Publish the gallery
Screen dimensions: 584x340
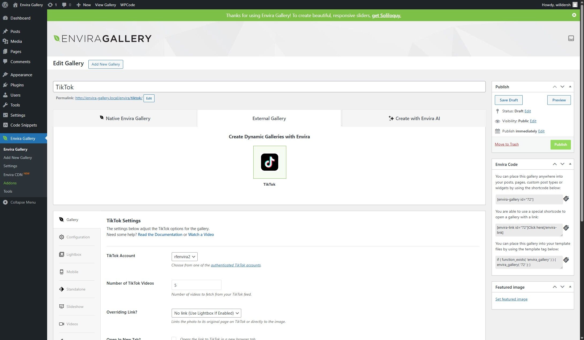(x=560, y=144)
